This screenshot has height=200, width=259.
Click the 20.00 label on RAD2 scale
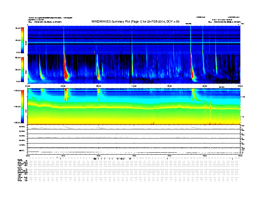(x=18, y=40)
